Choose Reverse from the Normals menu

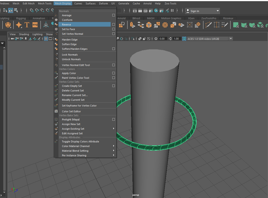[85, 24]
